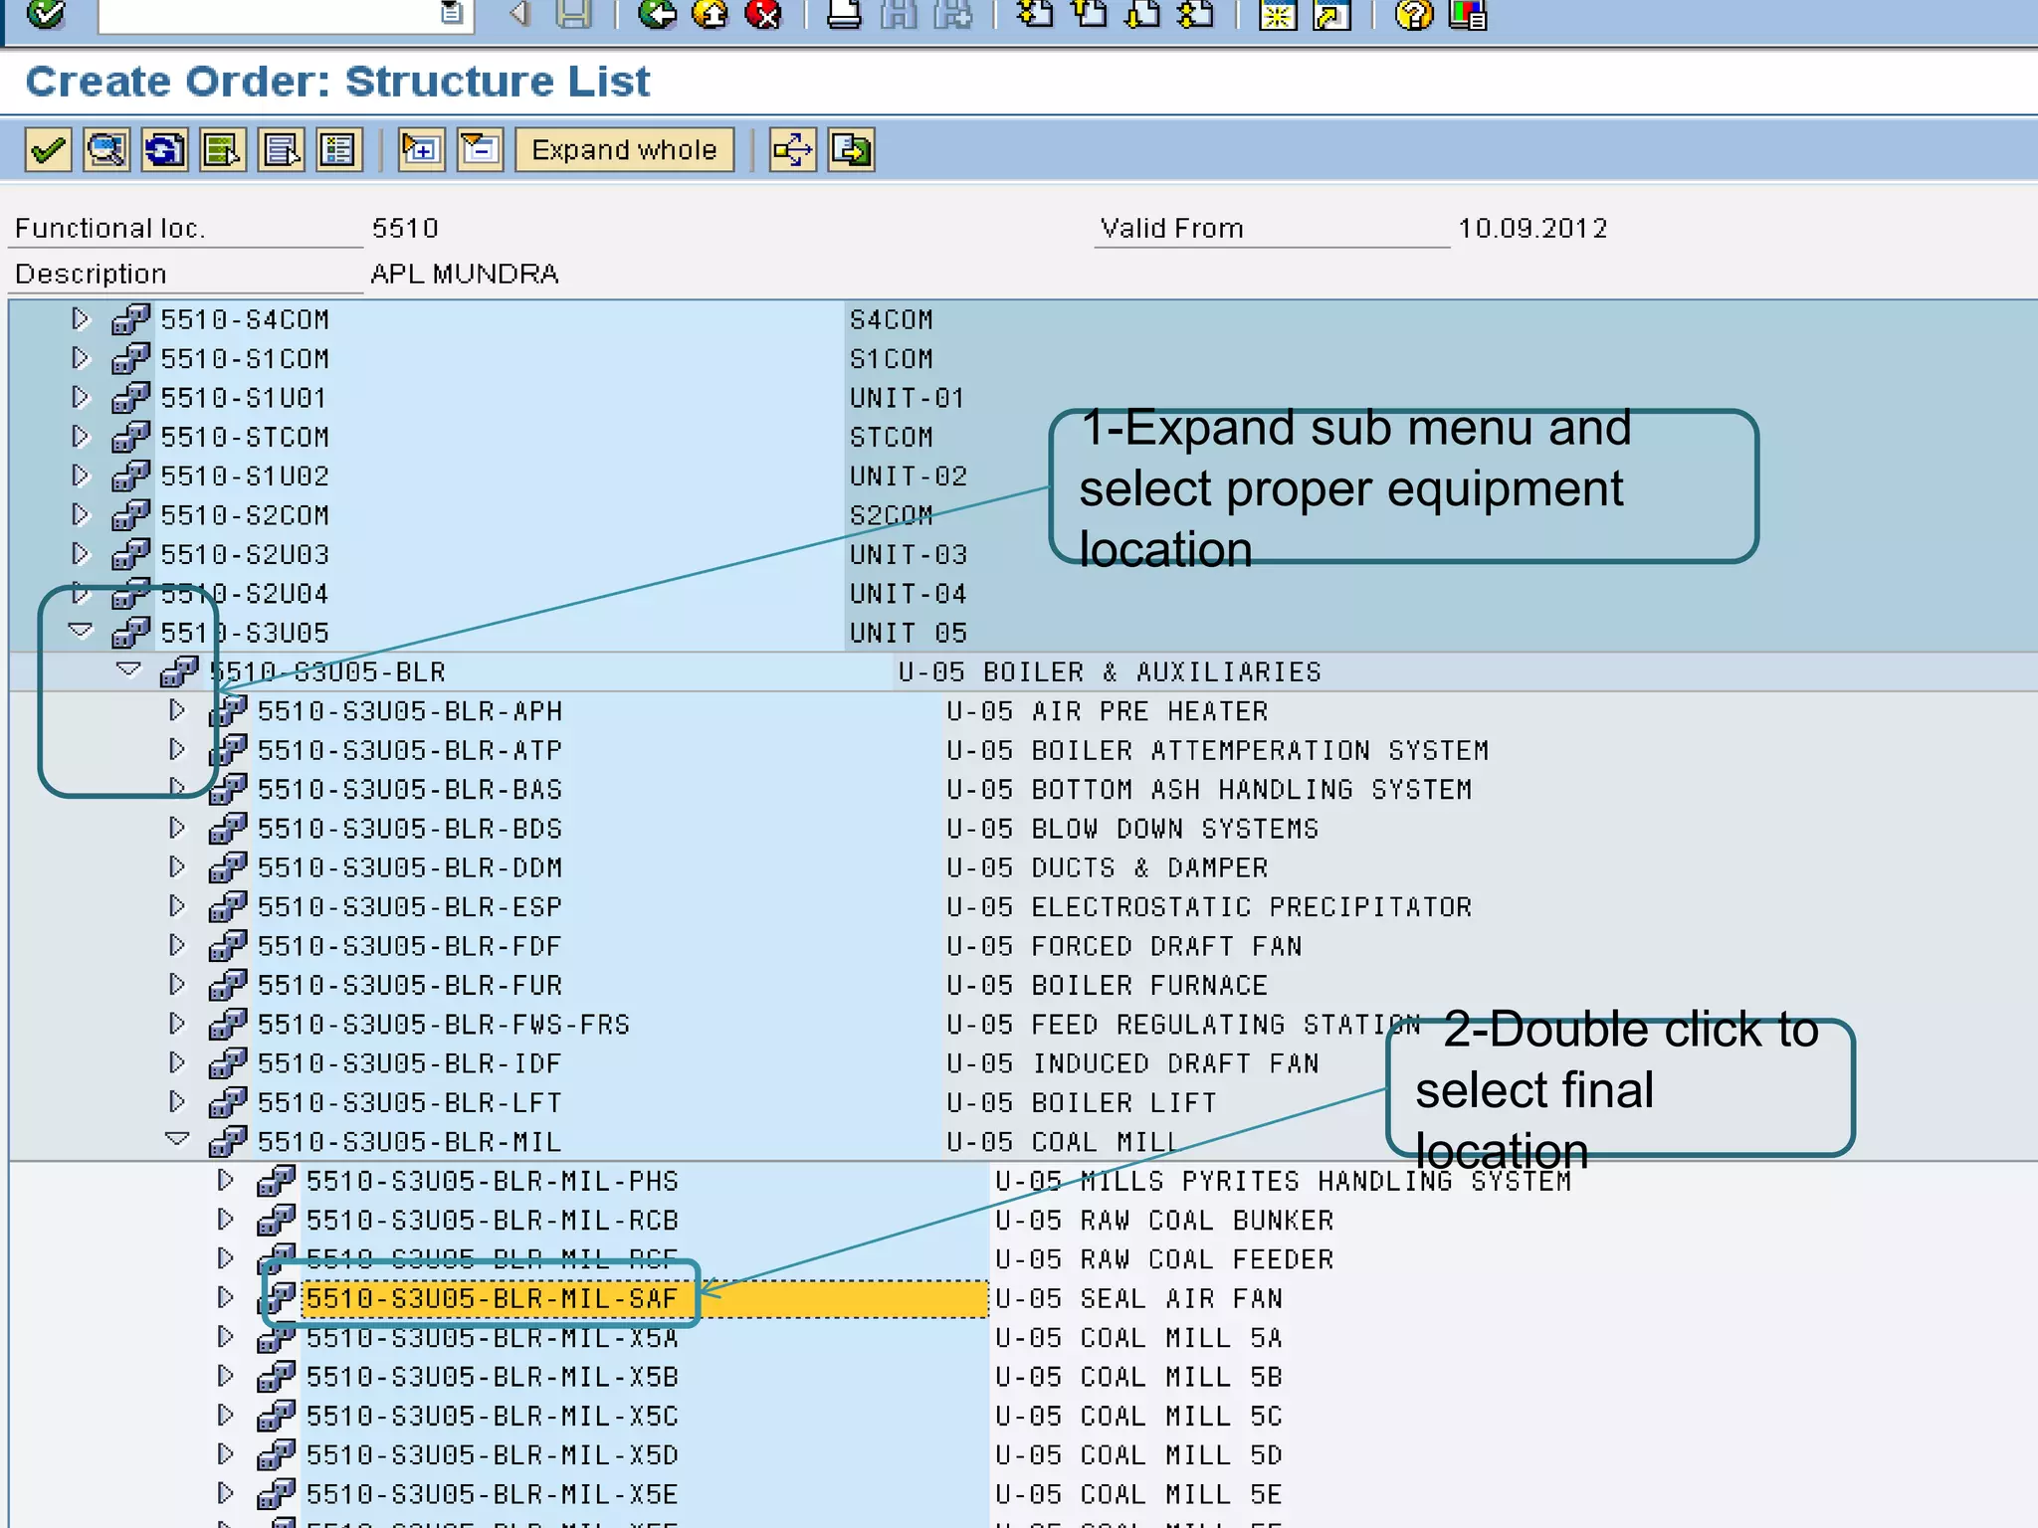Click the Create Shortcut icon
This screenshot has width=2038, height=1528.
(x=1332, y=13)
